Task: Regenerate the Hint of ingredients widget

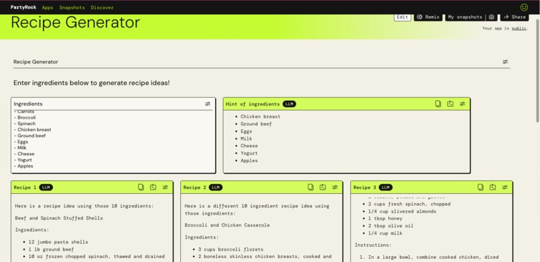Action: (x=450, y=104)
